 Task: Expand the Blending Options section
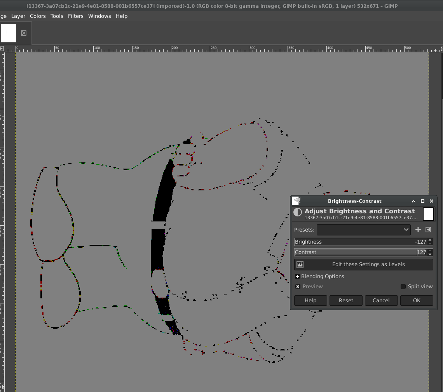point(297,277)
